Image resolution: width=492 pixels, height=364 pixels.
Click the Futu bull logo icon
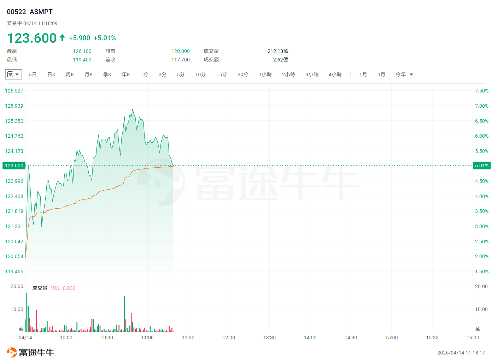(x=12, y=352)
